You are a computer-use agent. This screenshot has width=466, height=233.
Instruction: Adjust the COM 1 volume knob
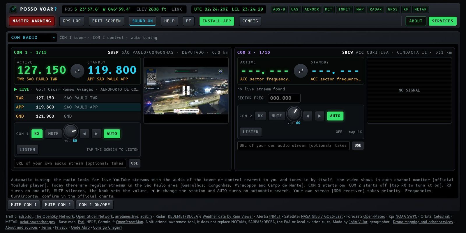click(71, 132)
